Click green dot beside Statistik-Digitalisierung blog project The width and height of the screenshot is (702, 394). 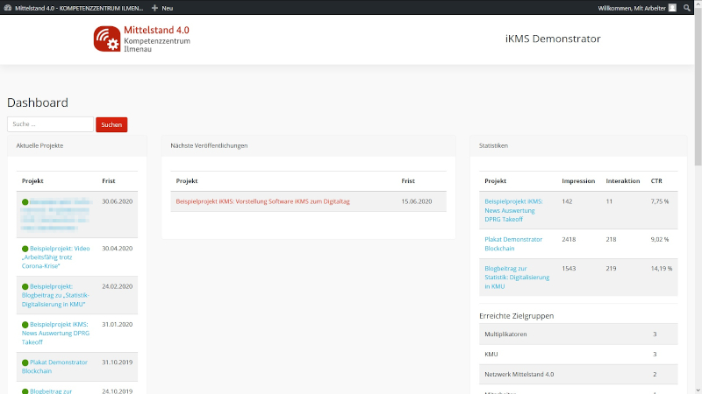click(x=25, y=286)
